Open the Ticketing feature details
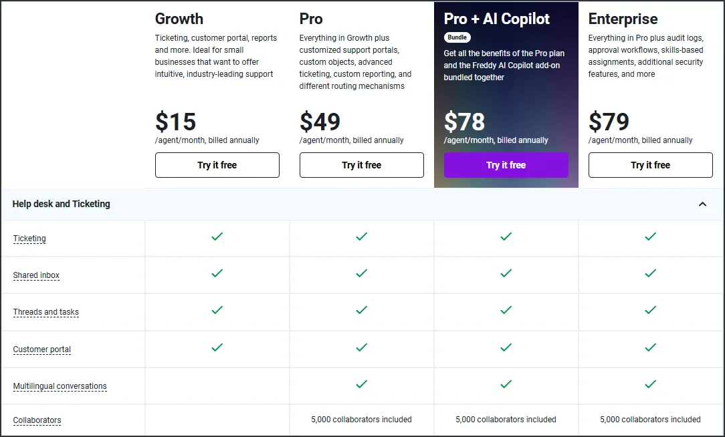Screen dimensions: 725x437 (29, 239)
